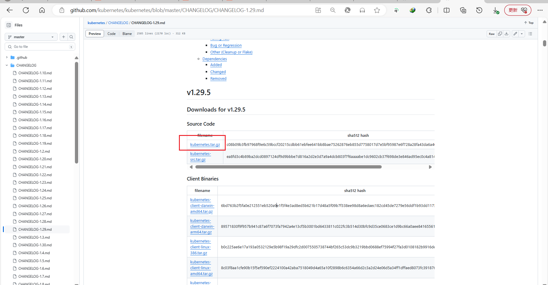Collapse the Files side panel icon
Image resolution: width=548 pixels, height=285 pixels.
(9, 25)
